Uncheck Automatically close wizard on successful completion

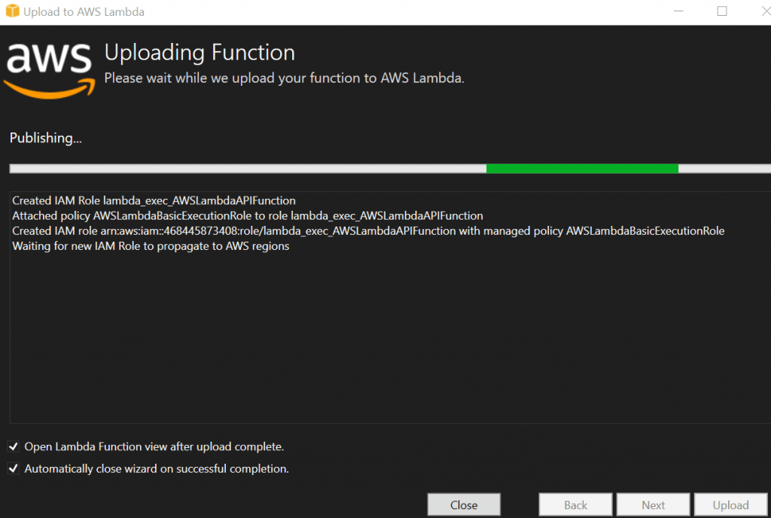click(x=14, y=468)
